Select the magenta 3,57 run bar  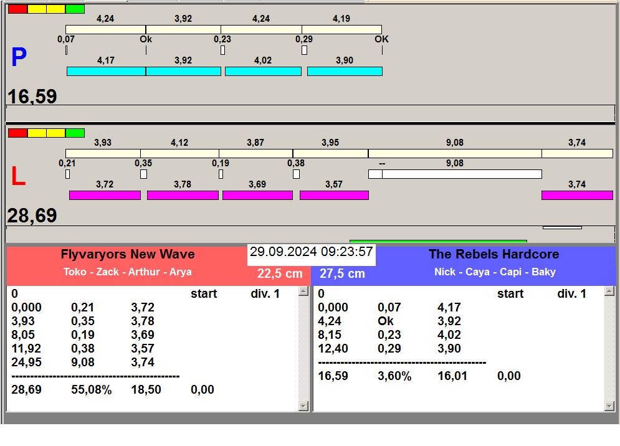(x=334, y=196)
